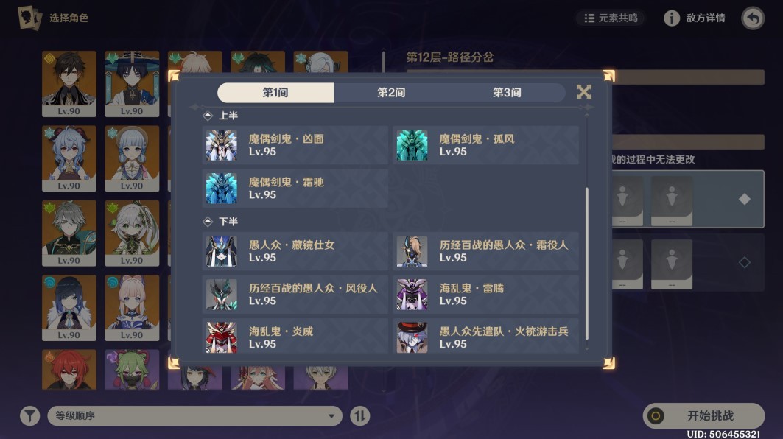Collapse the 上半 section diamond marker
Viewport: 783px width, 439px height.
pos(208,116)
